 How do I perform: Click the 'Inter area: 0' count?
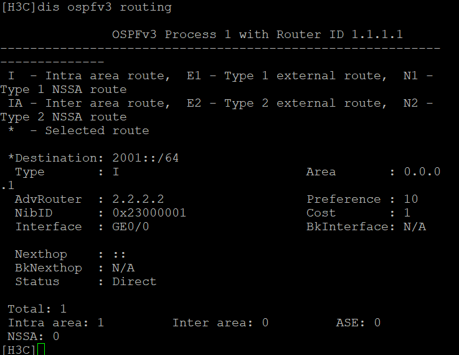coord(220,323)
